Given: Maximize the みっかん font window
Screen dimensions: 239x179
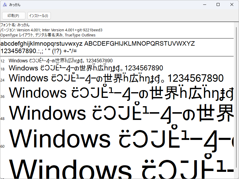Looking at the screenshot, I should [x=218, y=4].
